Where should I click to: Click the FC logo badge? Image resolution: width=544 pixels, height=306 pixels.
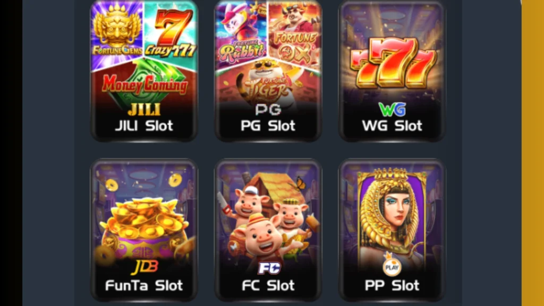269,268
